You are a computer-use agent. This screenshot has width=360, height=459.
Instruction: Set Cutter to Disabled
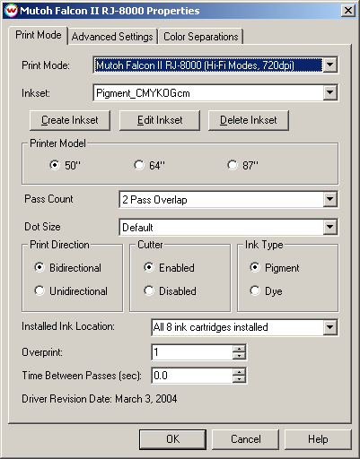coord(149,290)
